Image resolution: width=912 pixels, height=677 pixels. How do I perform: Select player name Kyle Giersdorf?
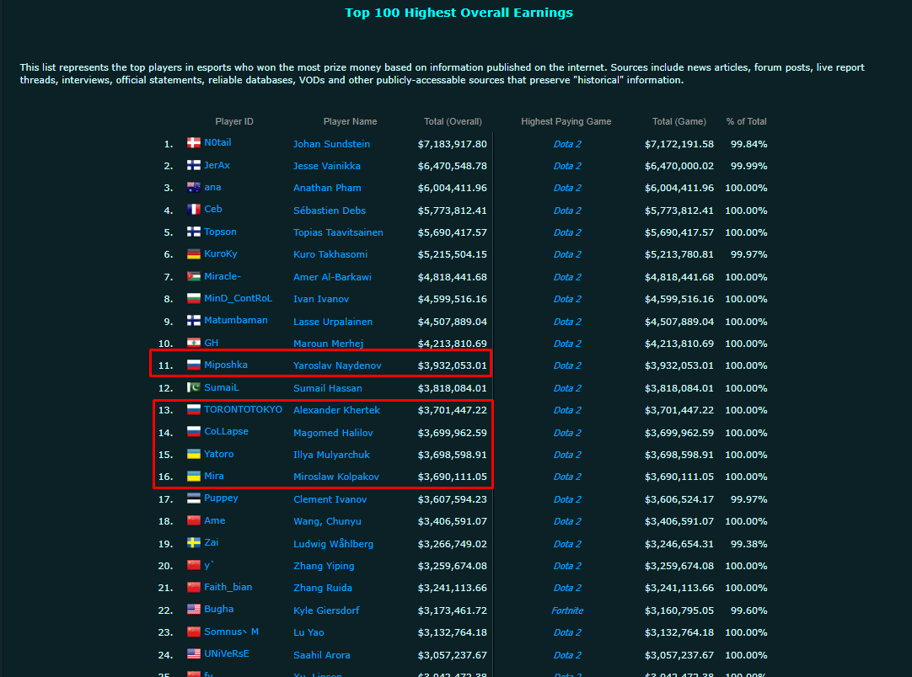326,610
